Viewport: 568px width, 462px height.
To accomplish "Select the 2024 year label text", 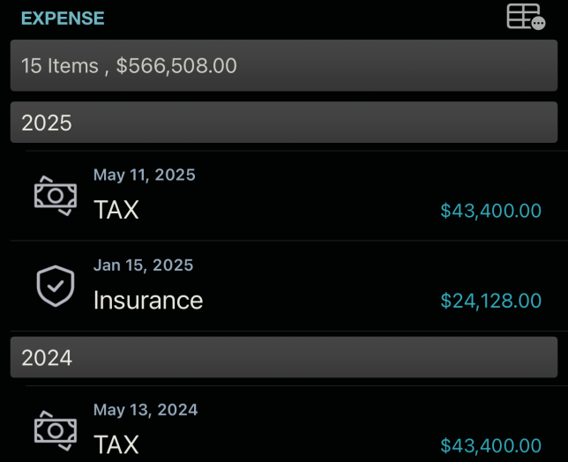I will 46,357.
